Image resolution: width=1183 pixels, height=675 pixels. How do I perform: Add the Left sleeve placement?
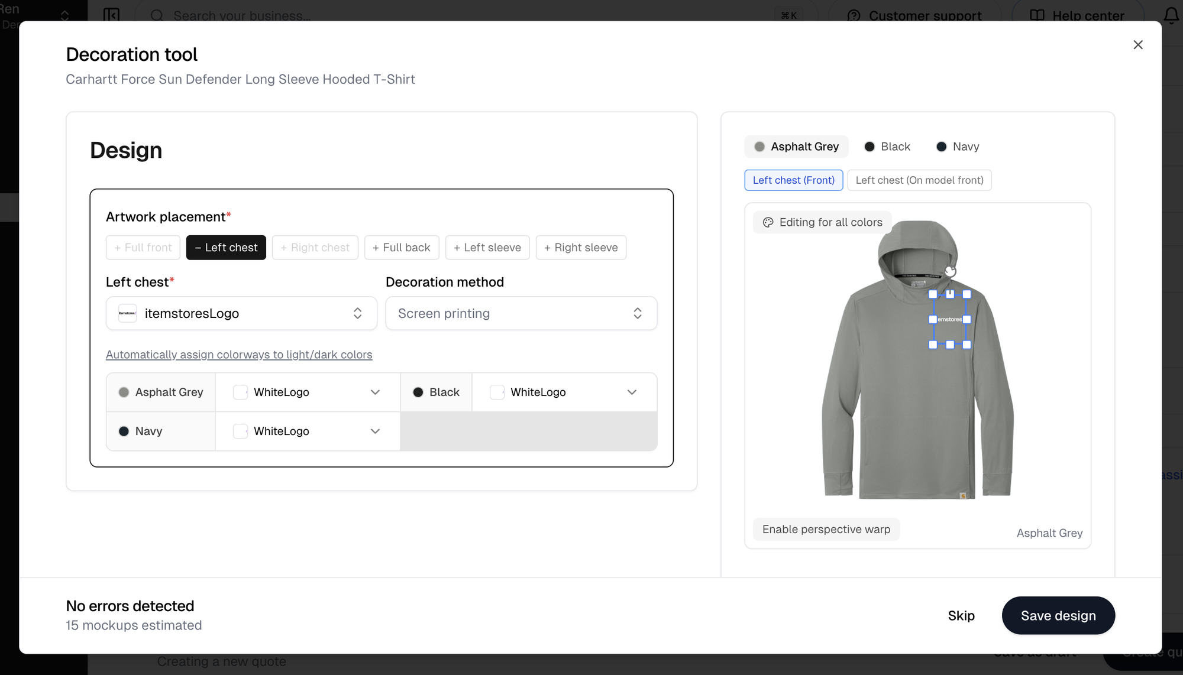click(487, 248)
